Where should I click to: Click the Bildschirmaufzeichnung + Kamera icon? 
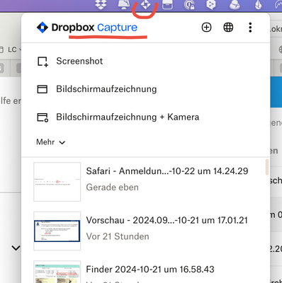click(43, 117)
